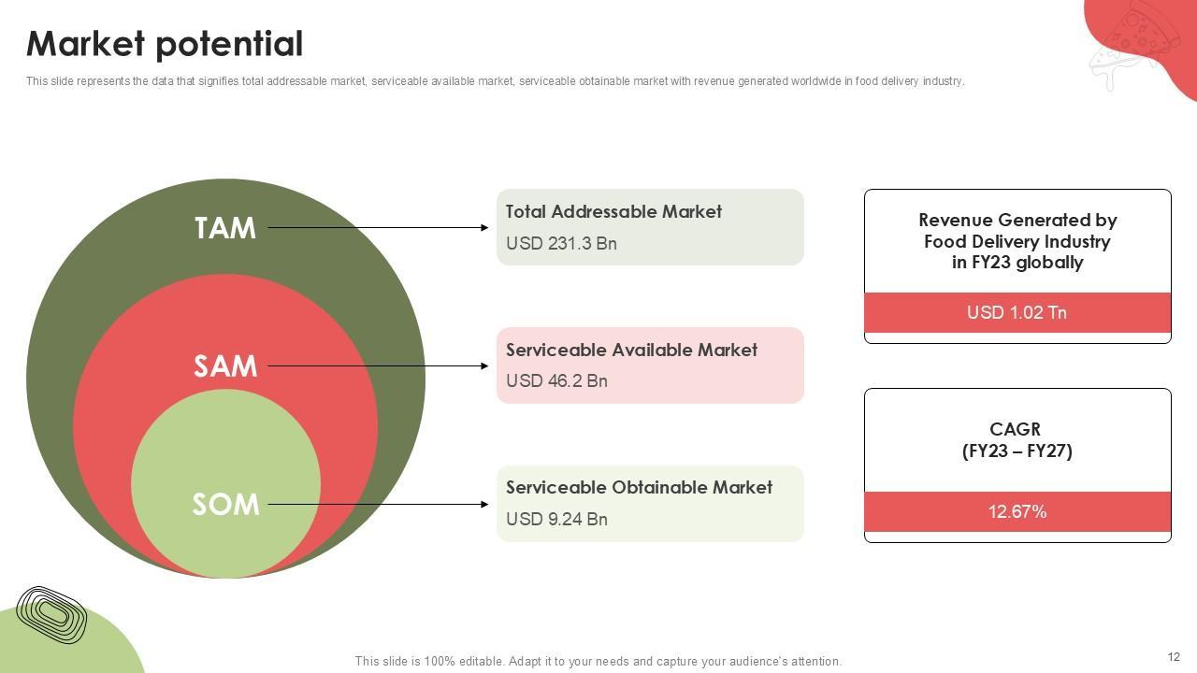Click the Total Addressable Market box
The image size is (1197, 673).
650,227
